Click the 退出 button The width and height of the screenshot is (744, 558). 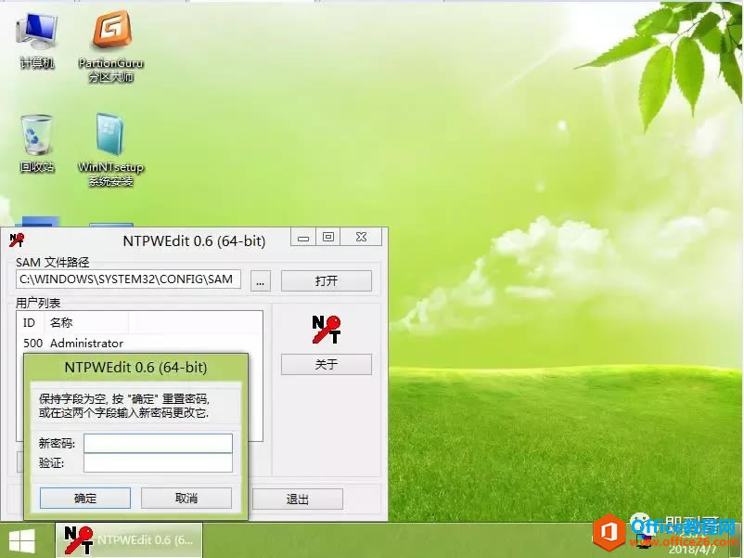point(298,500)
